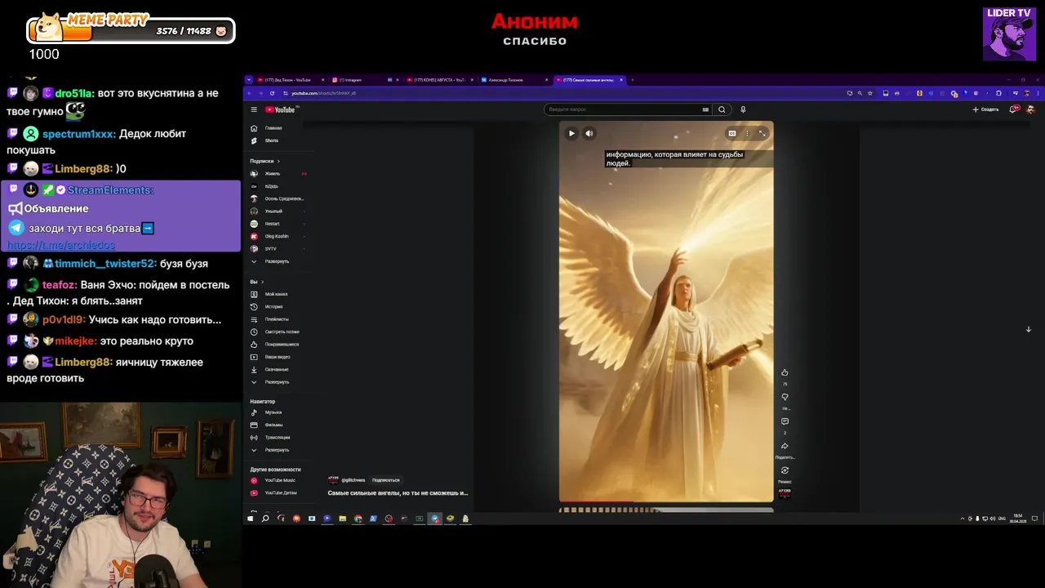Image resolution: width=1045 pixels, height=588 pixels.
Task: Open the Oleg Kashin channel
Action: 277,236
